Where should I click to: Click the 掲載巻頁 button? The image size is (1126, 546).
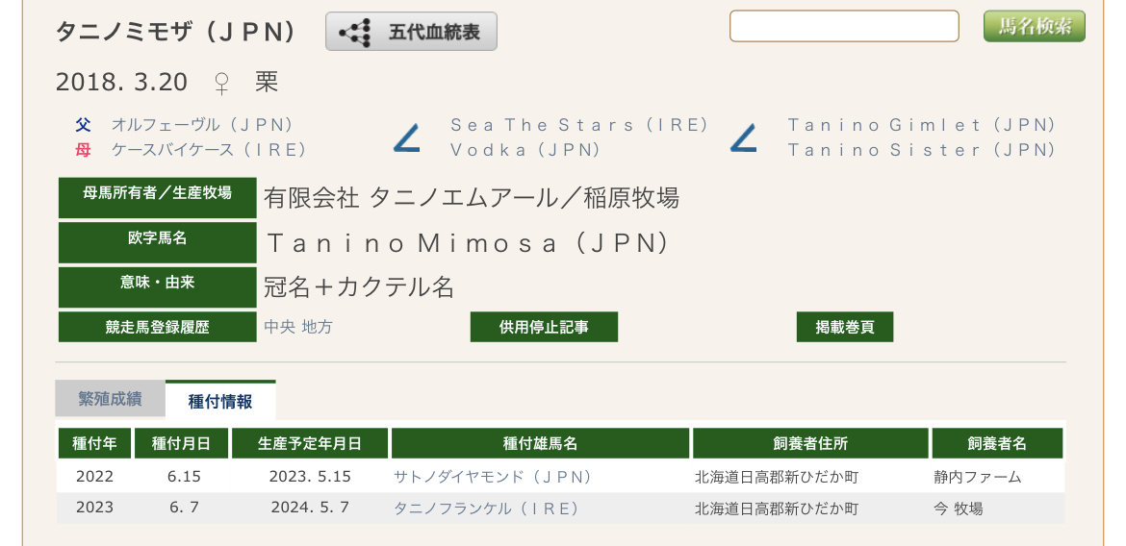pyautogui.click(x=845, y=327)
